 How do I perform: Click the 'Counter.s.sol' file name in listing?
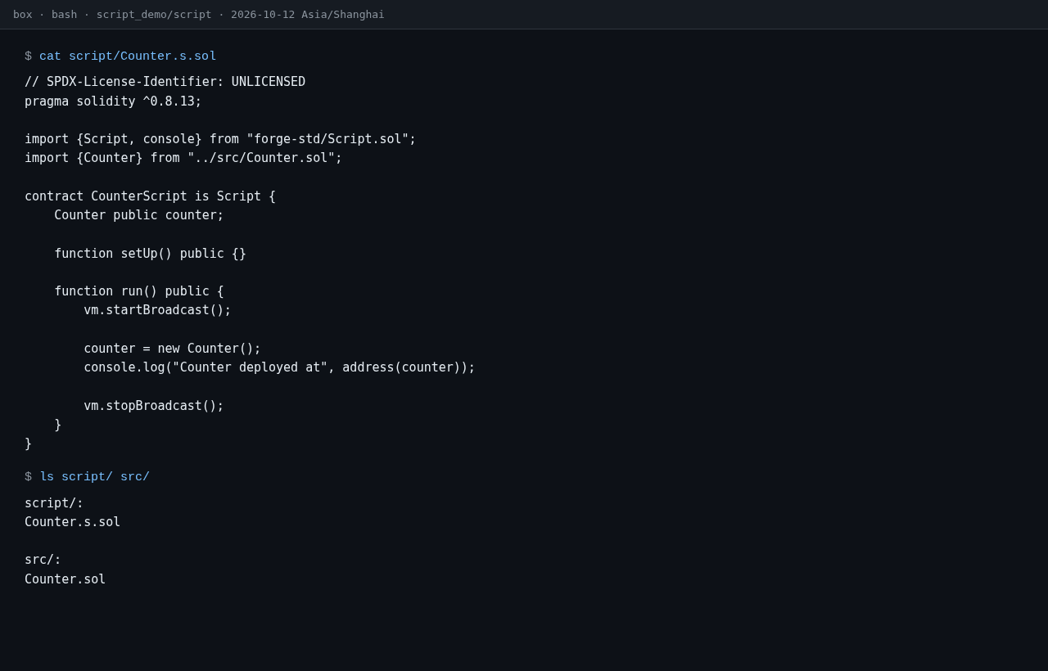point(72,522)
